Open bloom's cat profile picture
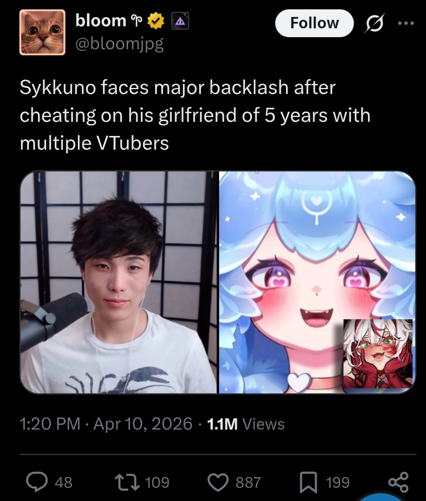Image resolution: width=426 pixels, height=501 pixels. click(x=42, y=32)
